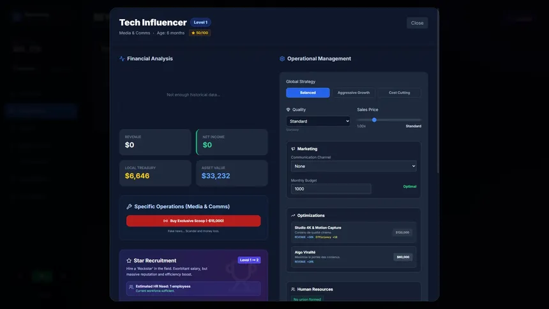The width and height of the screenshot is (549, 309).
Task: Click the Star Recruitment star icon
Action: (129, 260)
